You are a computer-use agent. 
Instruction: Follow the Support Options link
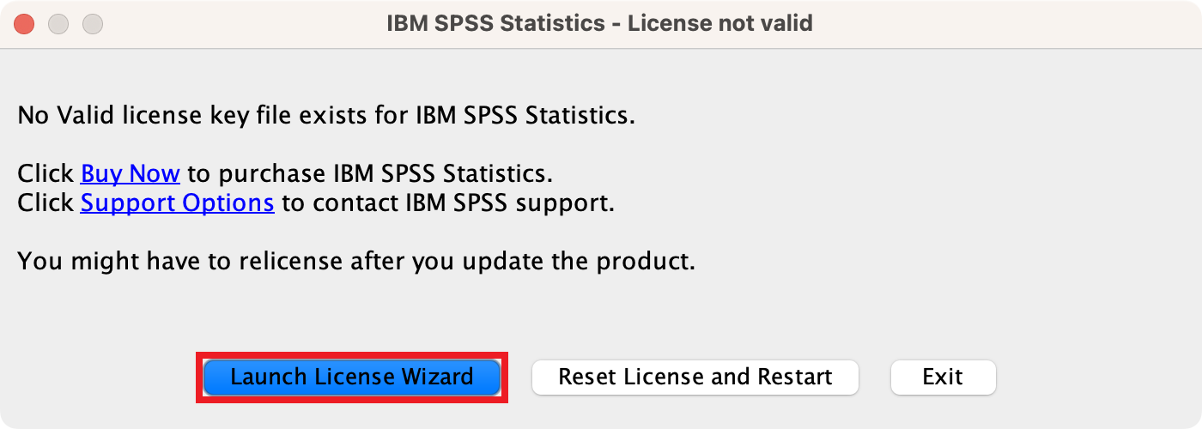(177, 203)
